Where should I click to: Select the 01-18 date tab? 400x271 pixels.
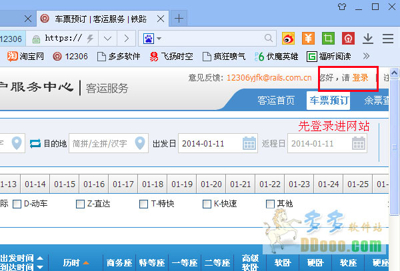click(153, 184)
